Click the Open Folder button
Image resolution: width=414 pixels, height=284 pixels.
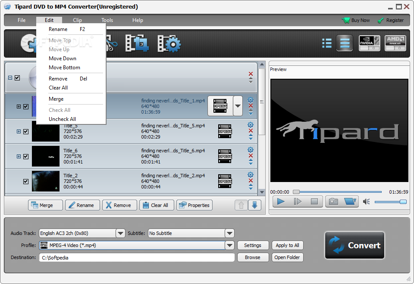(x=288, y=257)
